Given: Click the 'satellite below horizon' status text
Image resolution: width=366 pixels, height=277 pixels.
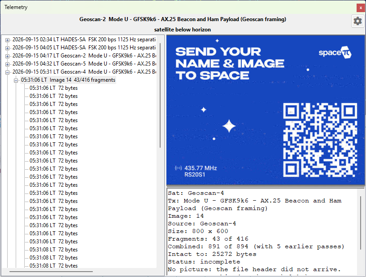Looking at the screenshot, I should [x=183, y=30].
